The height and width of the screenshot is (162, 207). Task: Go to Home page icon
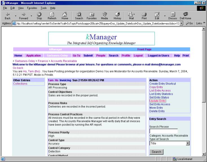[65, 14]
